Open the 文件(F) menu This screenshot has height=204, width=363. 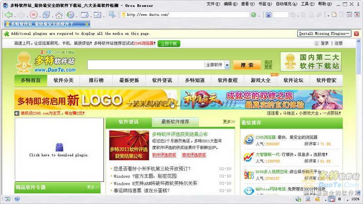213,4
